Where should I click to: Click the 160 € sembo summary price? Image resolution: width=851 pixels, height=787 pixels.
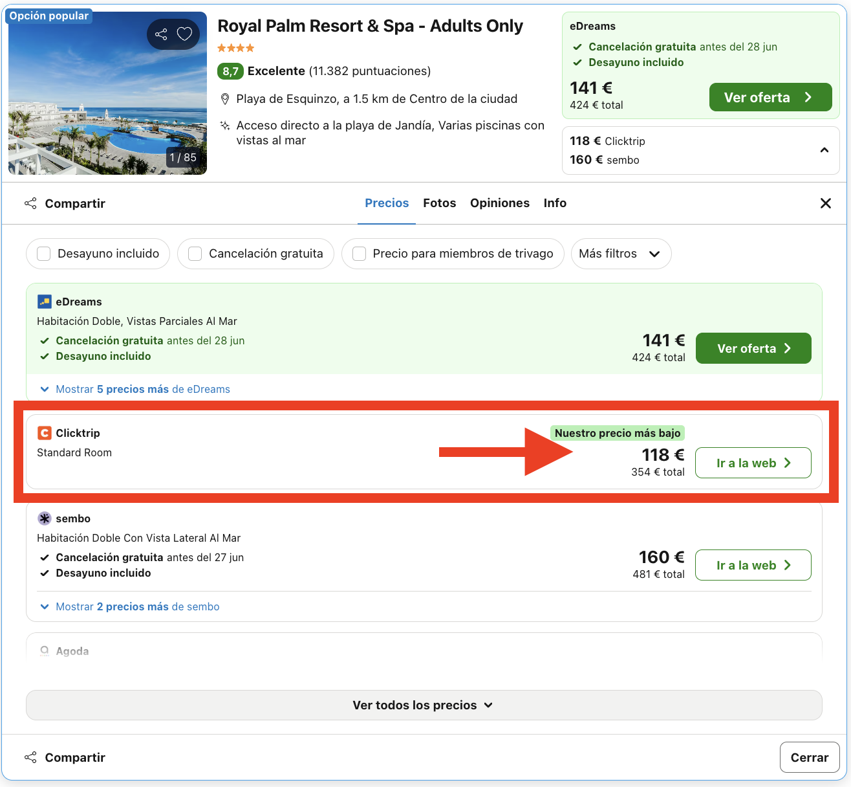pos(605,160)
